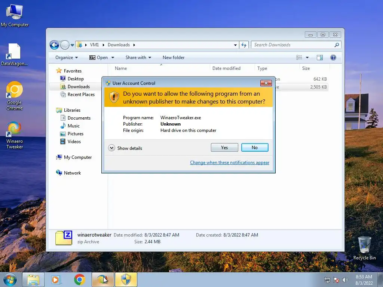
Task: Close the User Account Control dialog
Action: [x=266, y=83]
